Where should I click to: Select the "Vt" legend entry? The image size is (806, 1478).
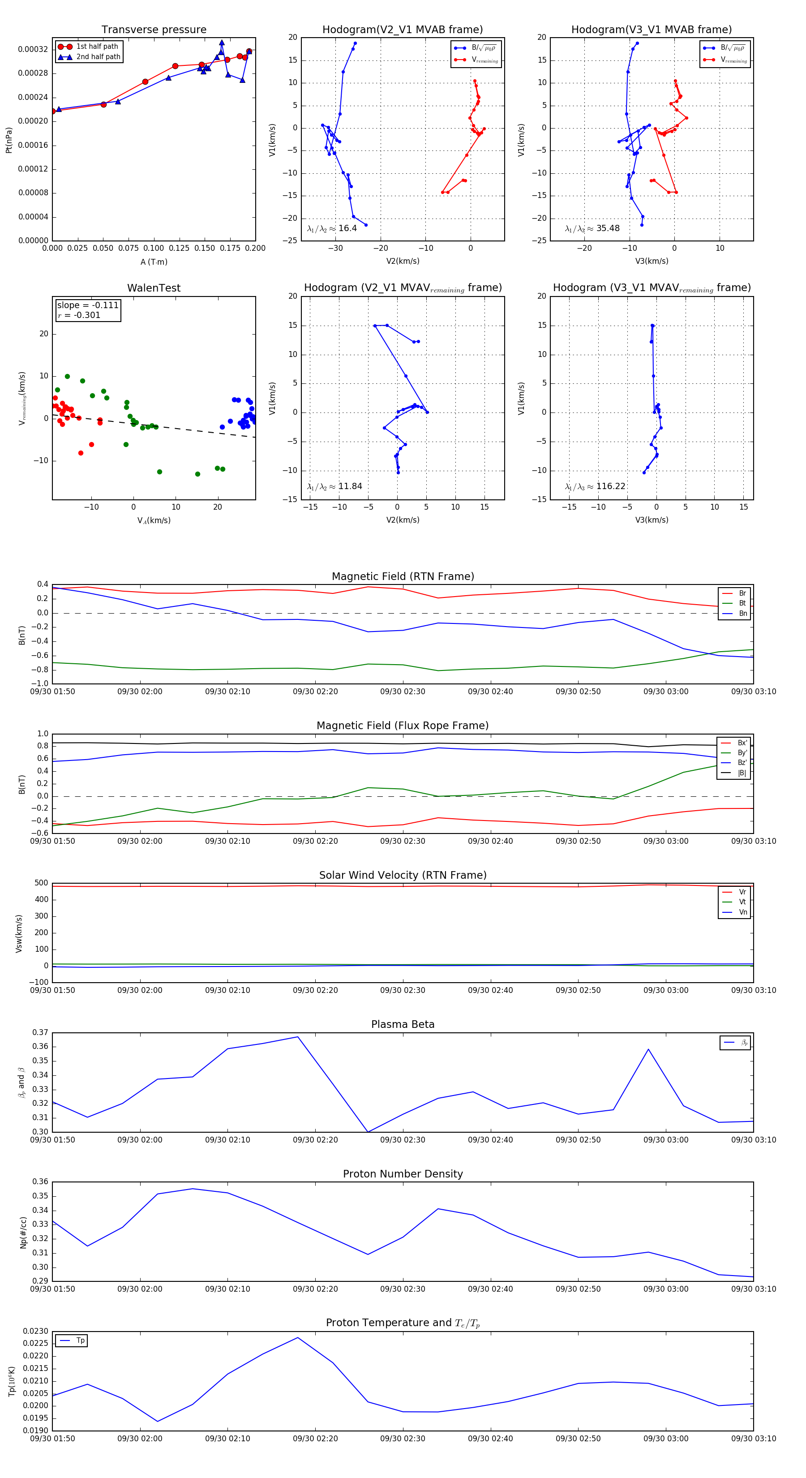(734, 902)
